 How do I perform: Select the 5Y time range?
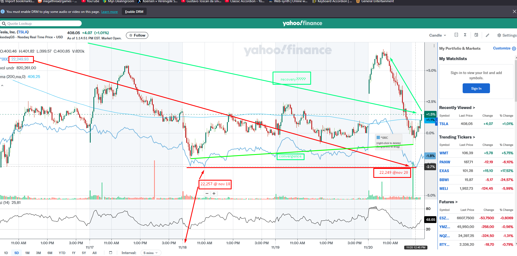click(84, 253)
